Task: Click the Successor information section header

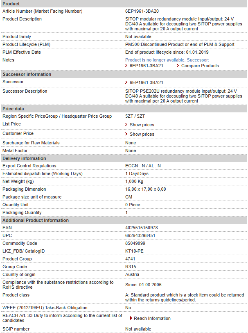Action: (x=27, y=74)
